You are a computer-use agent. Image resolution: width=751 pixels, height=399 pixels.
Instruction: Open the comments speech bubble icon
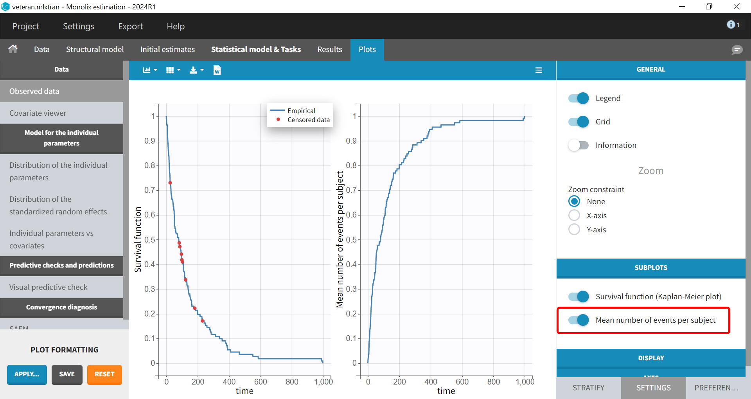[x=737, y=50]
